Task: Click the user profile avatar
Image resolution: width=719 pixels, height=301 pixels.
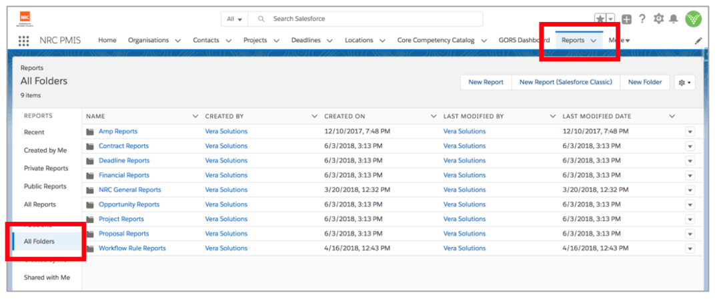Action: (x=694, y=19)
